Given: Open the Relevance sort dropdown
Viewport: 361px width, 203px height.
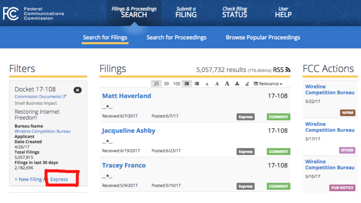Looking at the screenshot, I should pyautogui.click(x=268, y=84).
